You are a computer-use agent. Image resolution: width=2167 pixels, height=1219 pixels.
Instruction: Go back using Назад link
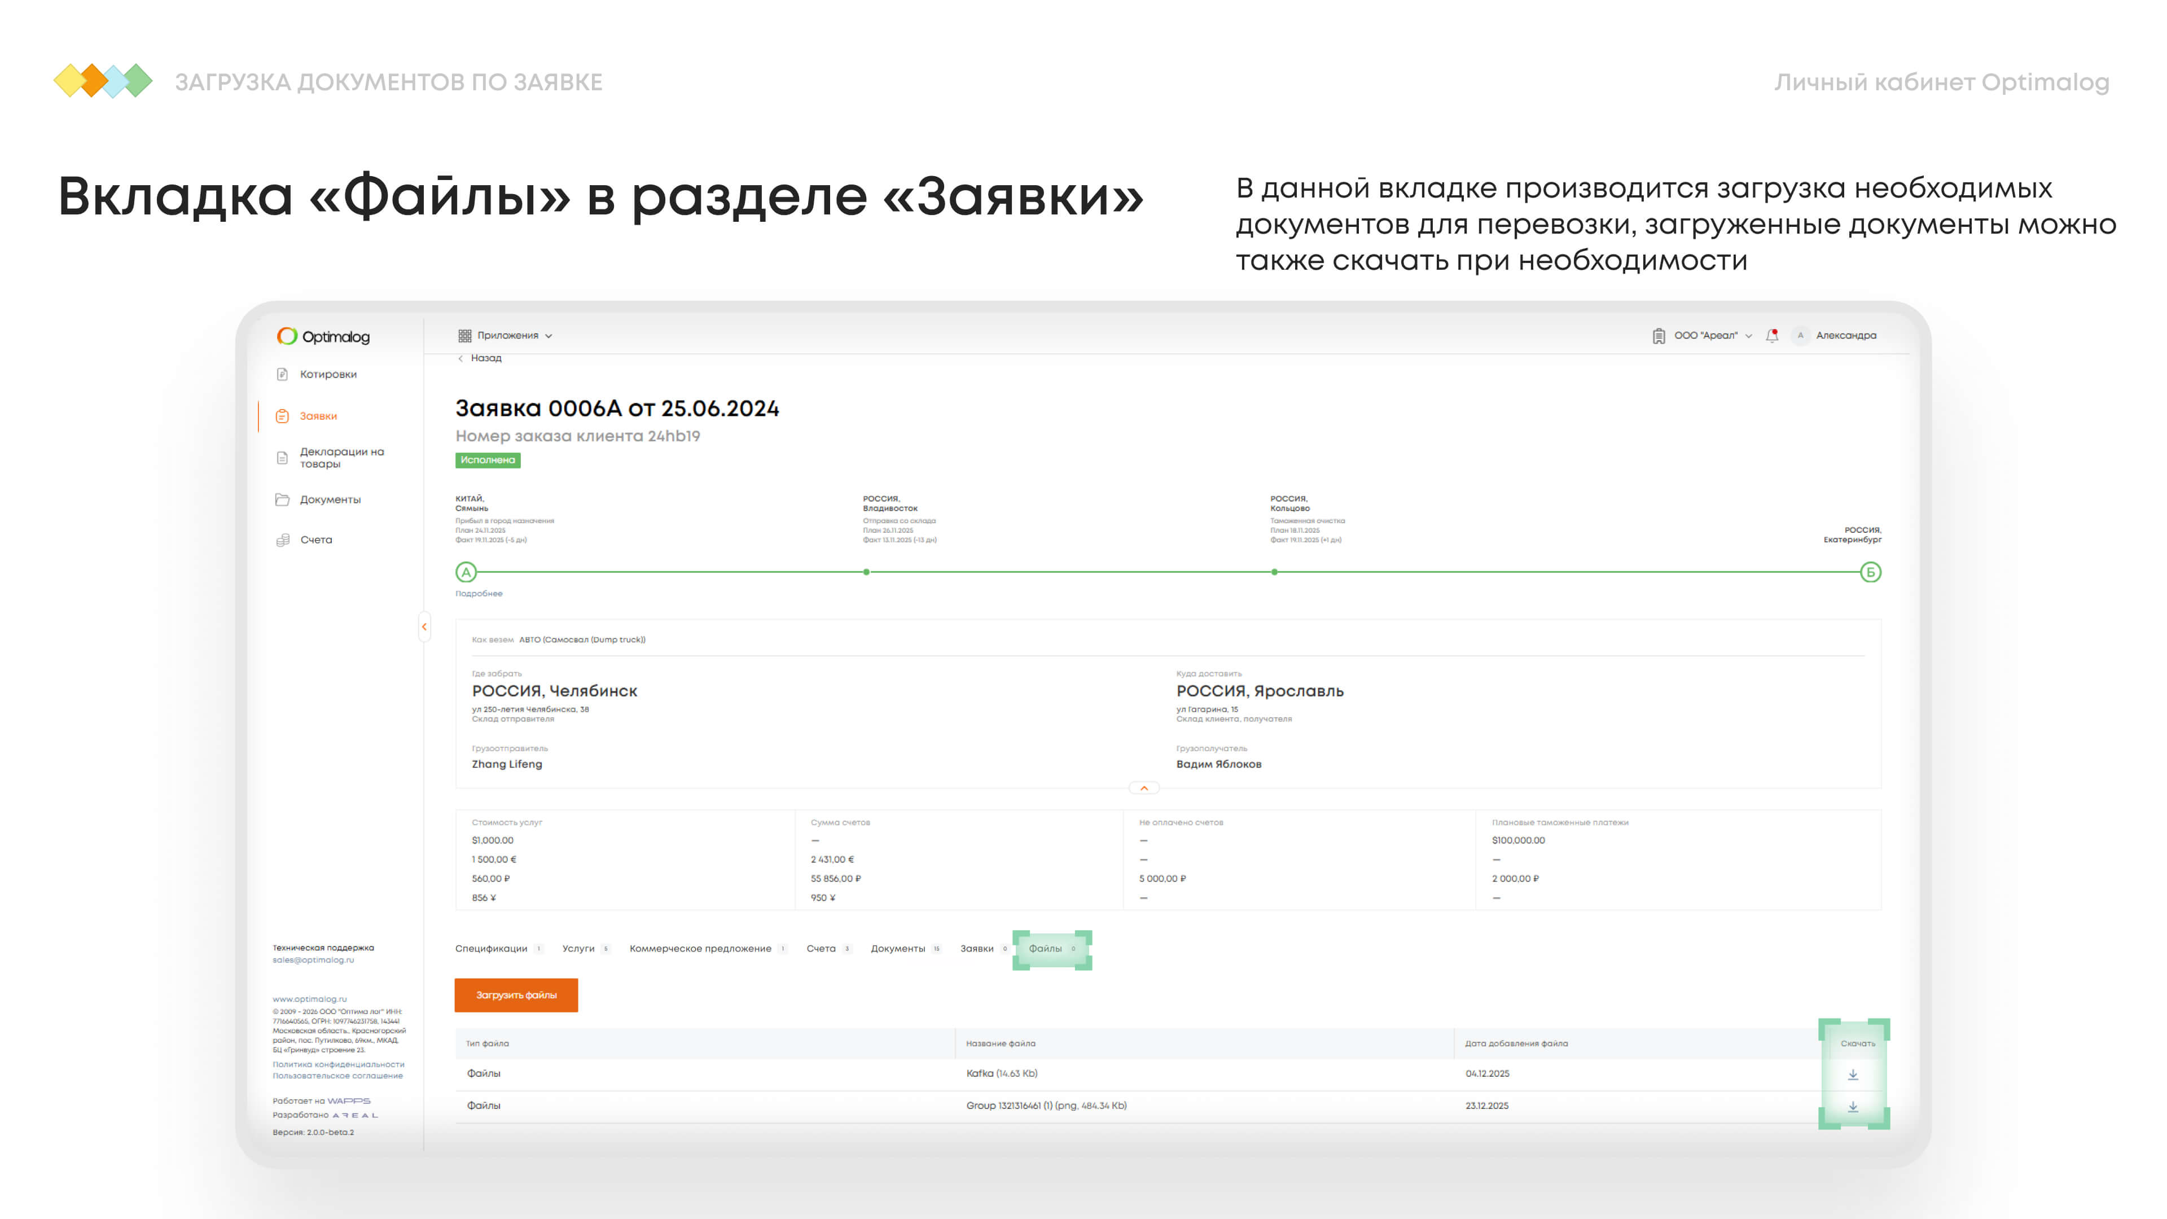click(x=485, y=358)
